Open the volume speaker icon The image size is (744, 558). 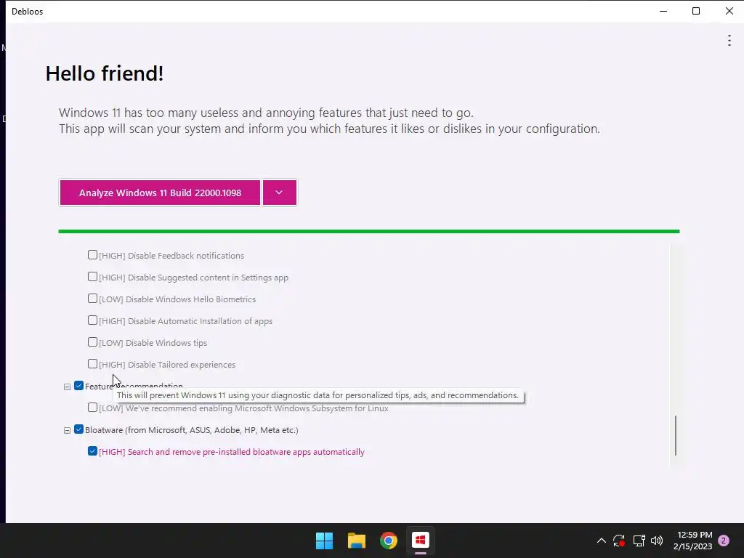coord(657,541)
